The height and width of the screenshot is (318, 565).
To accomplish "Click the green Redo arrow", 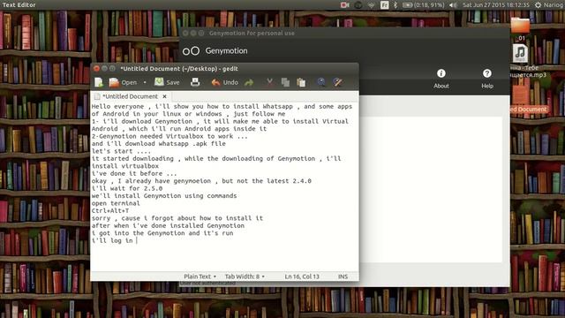I will 249,82.
